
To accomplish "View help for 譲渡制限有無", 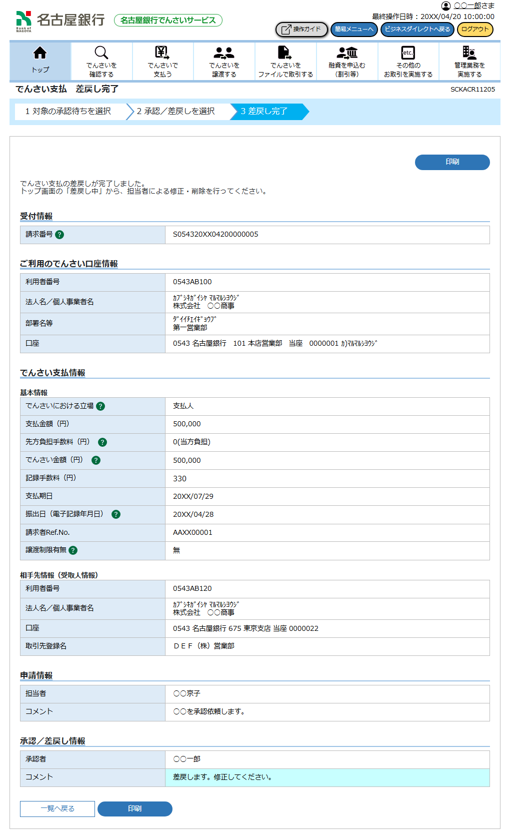I will [73, 550].
